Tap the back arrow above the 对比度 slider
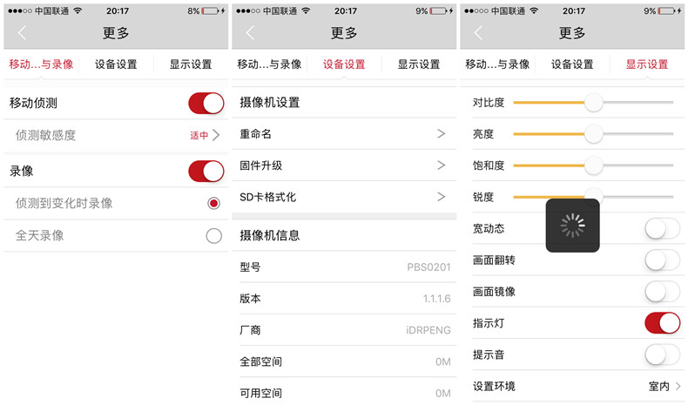 tap(478, 33)
